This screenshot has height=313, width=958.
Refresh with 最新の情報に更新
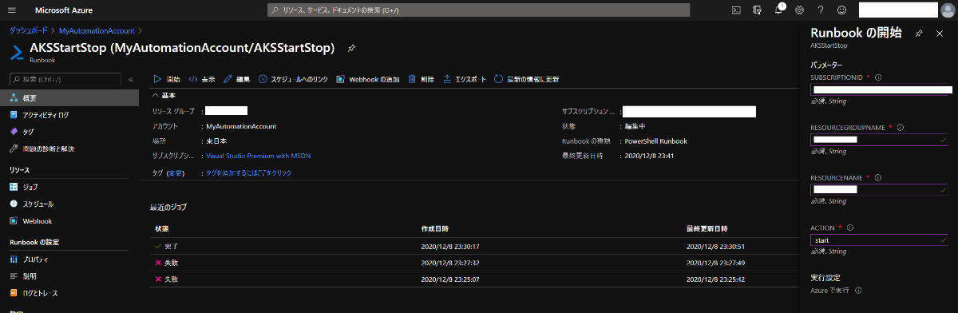pyautogui.click(x=526, y=79)
